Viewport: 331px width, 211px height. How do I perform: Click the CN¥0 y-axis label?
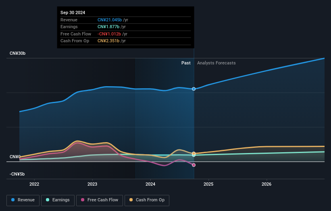click(15, 157)
